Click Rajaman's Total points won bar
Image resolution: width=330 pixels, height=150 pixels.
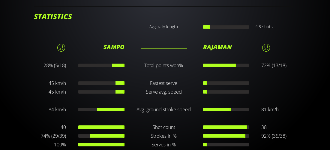tap(226, 65)
